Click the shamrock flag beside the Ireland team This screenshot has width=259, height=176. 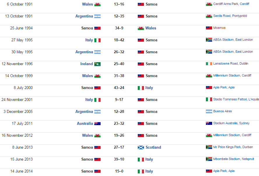coord(97,64)
